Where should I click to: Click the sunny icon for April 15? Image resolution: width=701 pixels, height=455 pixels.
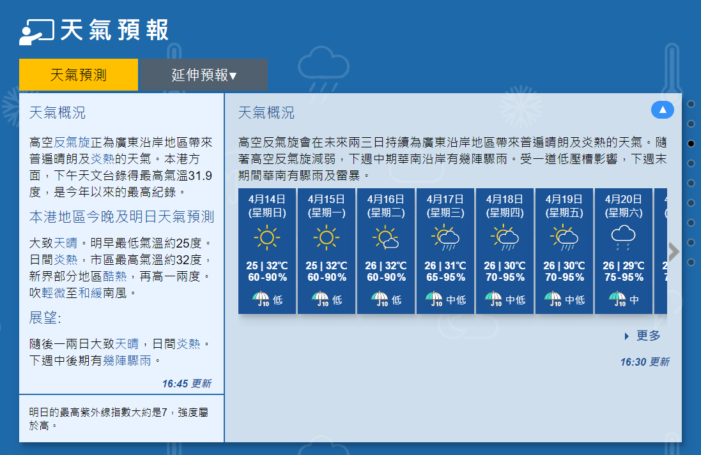tap(326, 238)
